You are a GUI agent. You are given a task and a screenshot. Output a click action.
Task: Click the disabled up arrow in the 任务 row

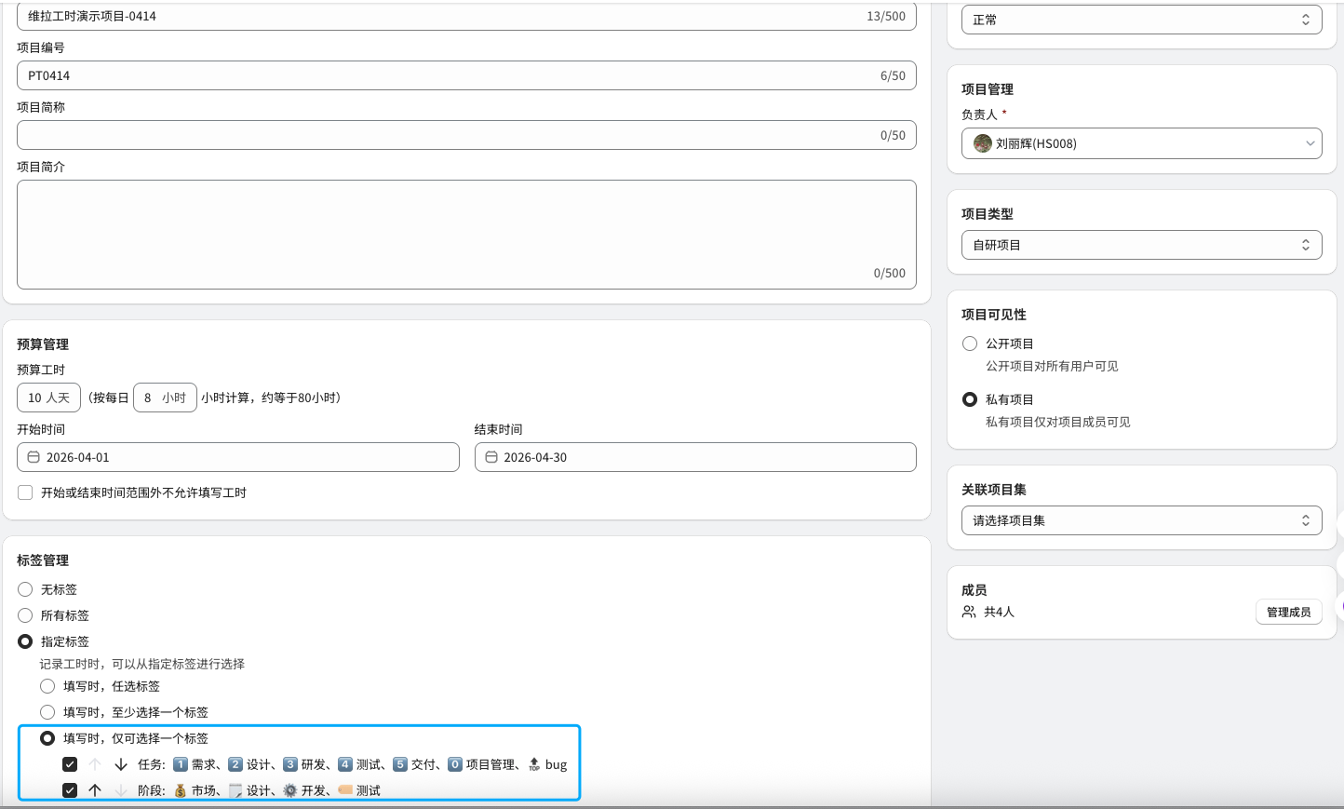[95, 764]
